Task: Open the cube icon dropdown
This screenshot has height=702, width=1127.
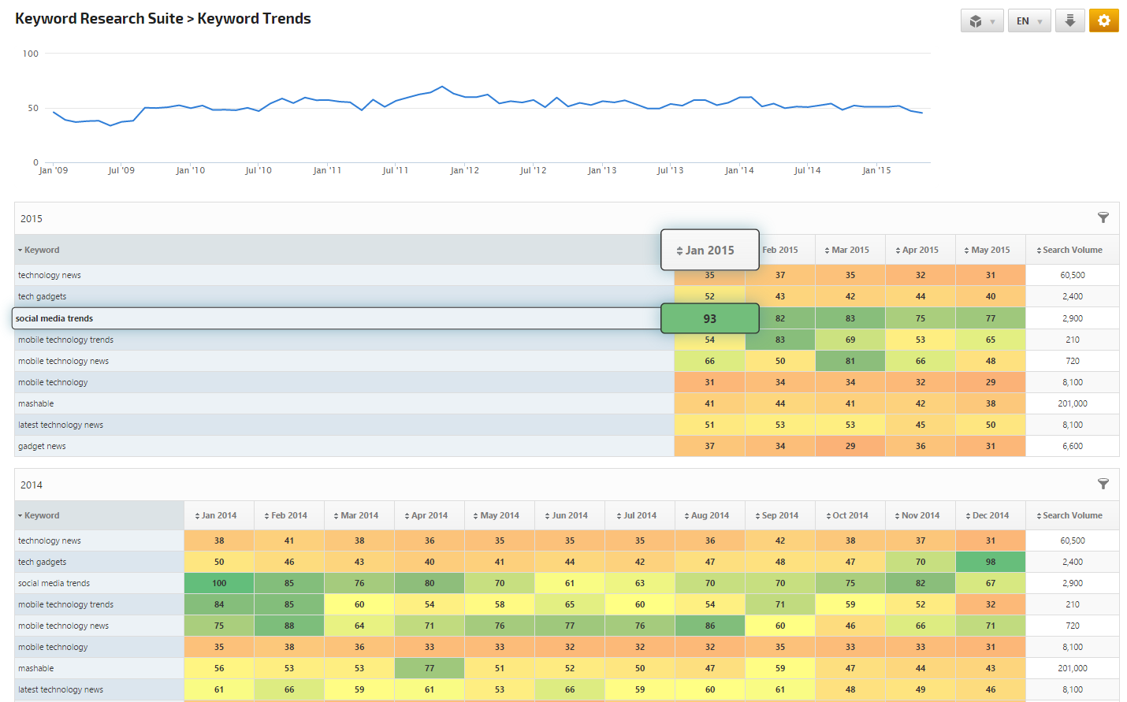Action: (x=981, y=21)
